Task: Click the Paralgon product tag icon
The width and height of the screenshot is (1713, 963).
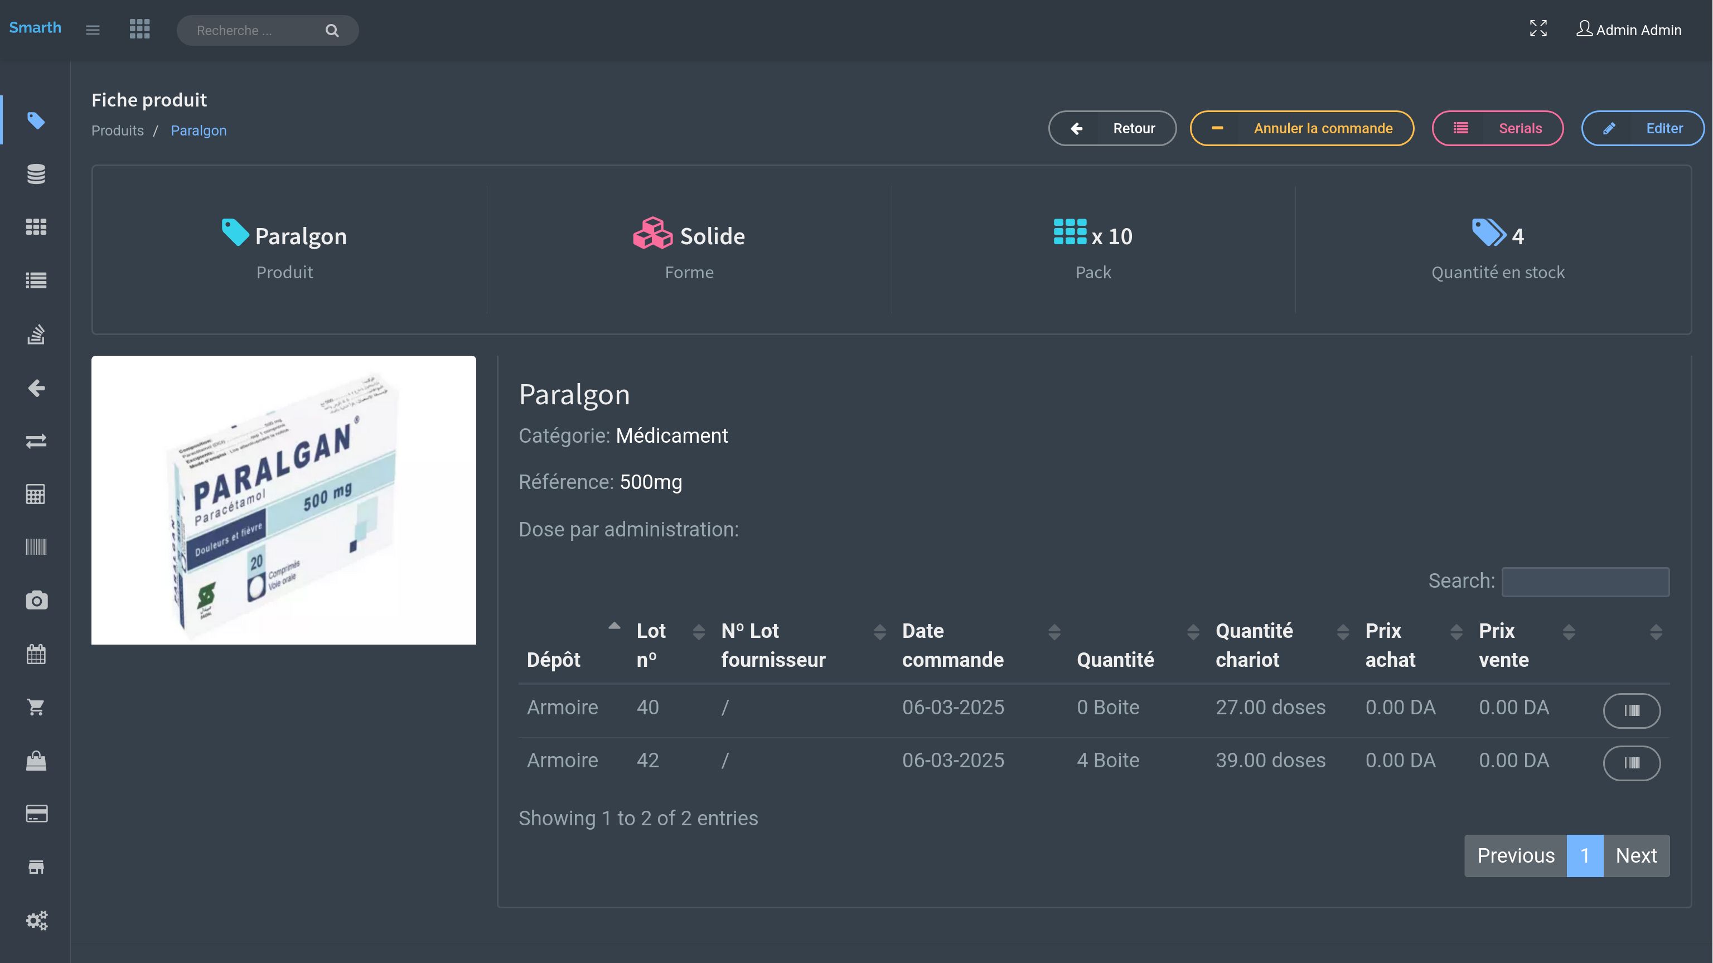Action: [x=235, y=233]
